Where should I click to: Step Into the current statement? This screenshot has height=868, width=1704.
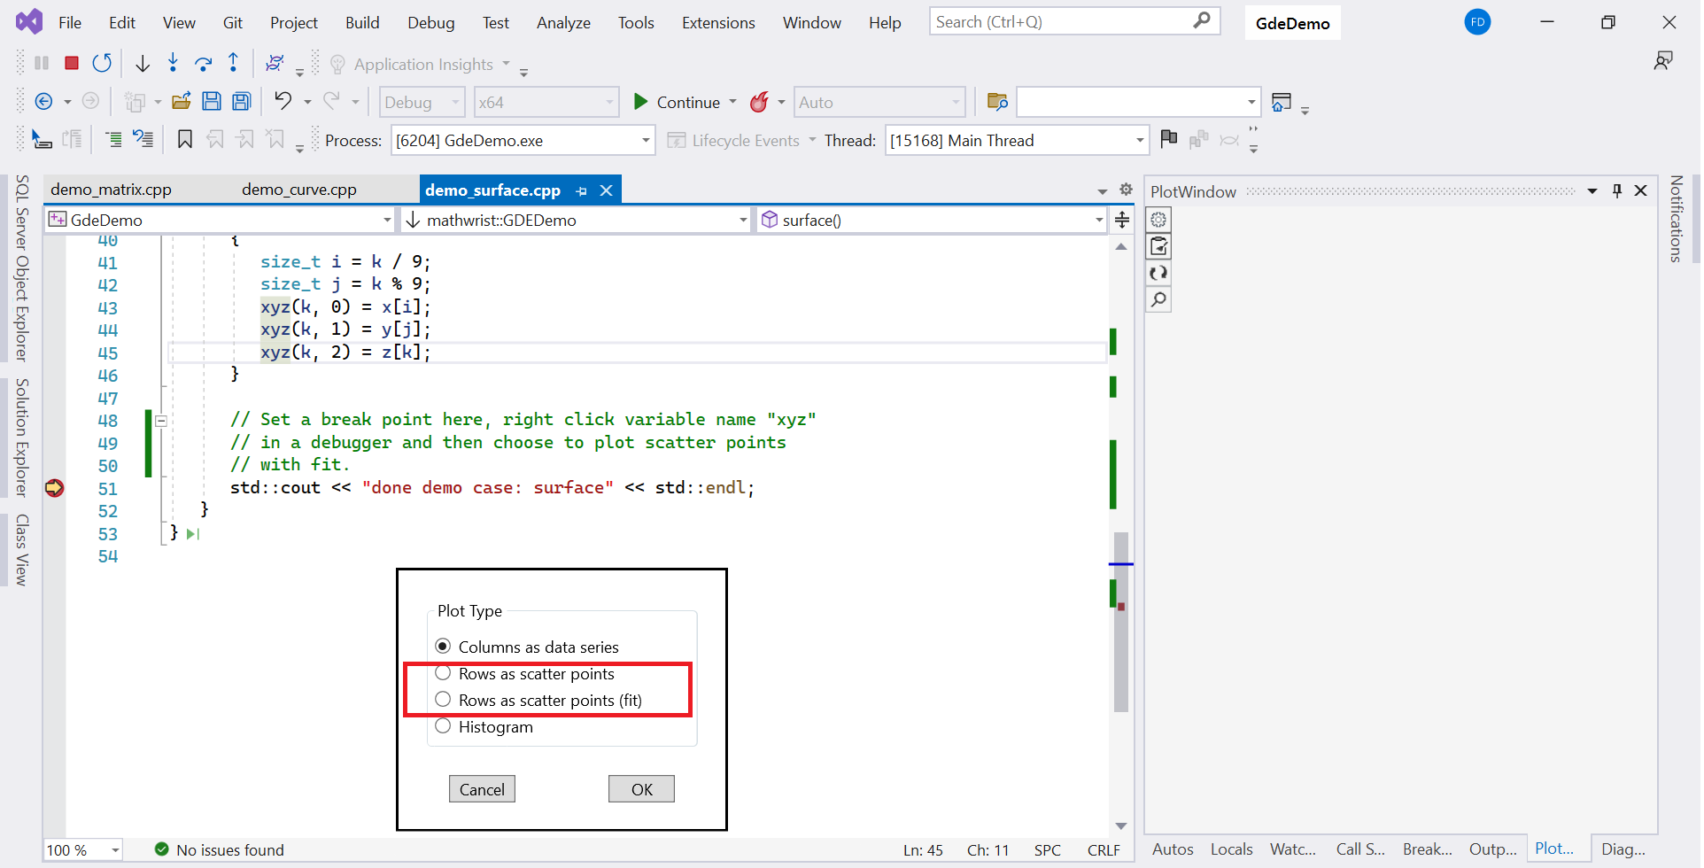pyautogui.click(x=173, y=63)
